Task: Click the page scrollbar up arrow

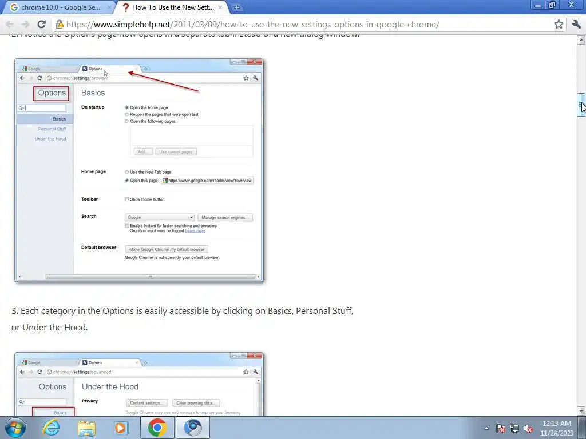Action: [581, 39]
